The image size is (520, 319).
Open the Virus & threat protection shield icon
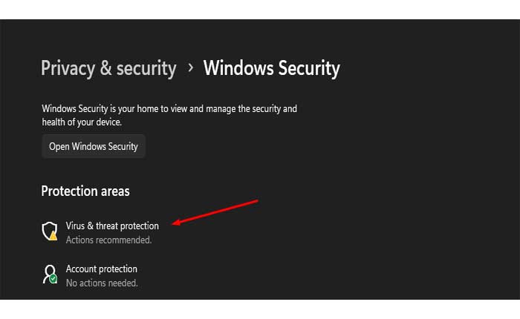point(49,231)
